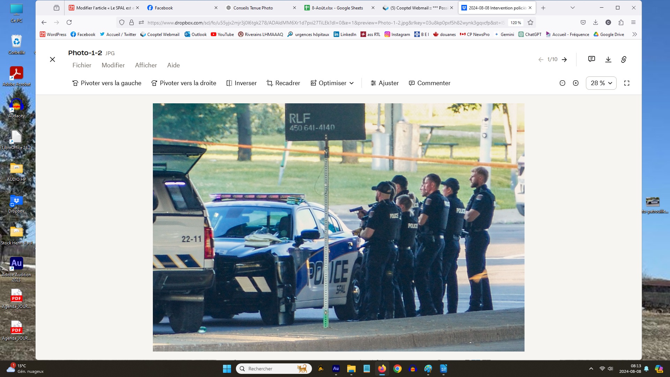The width and height of the screenshot is (670, 377).
Task: Open the comments panel icon
Action: 591,59
